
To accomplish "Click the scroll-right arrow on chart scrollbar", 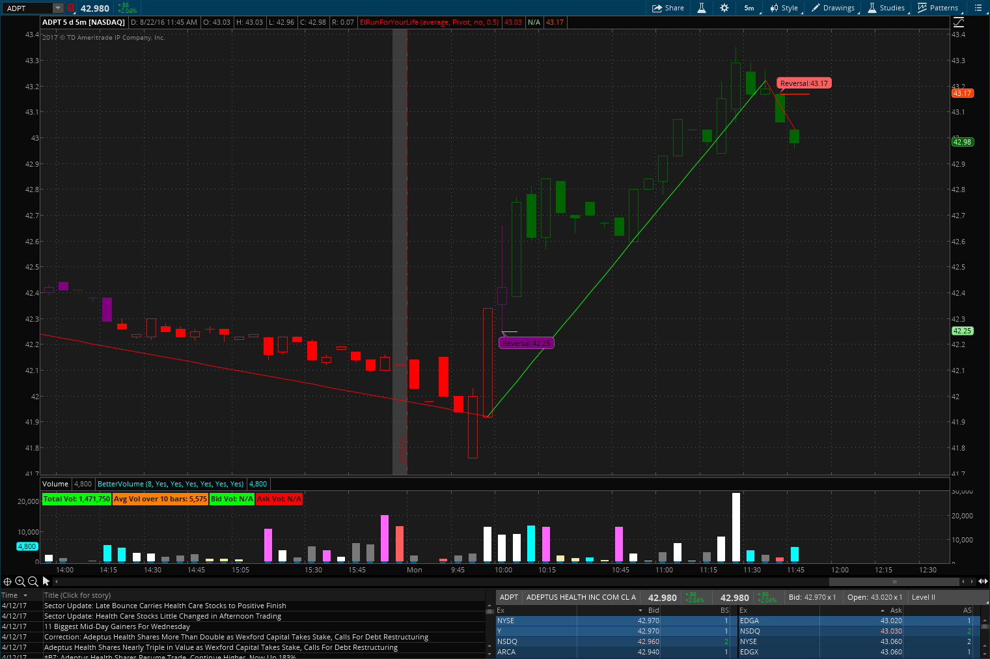I will tap(972, 582).
